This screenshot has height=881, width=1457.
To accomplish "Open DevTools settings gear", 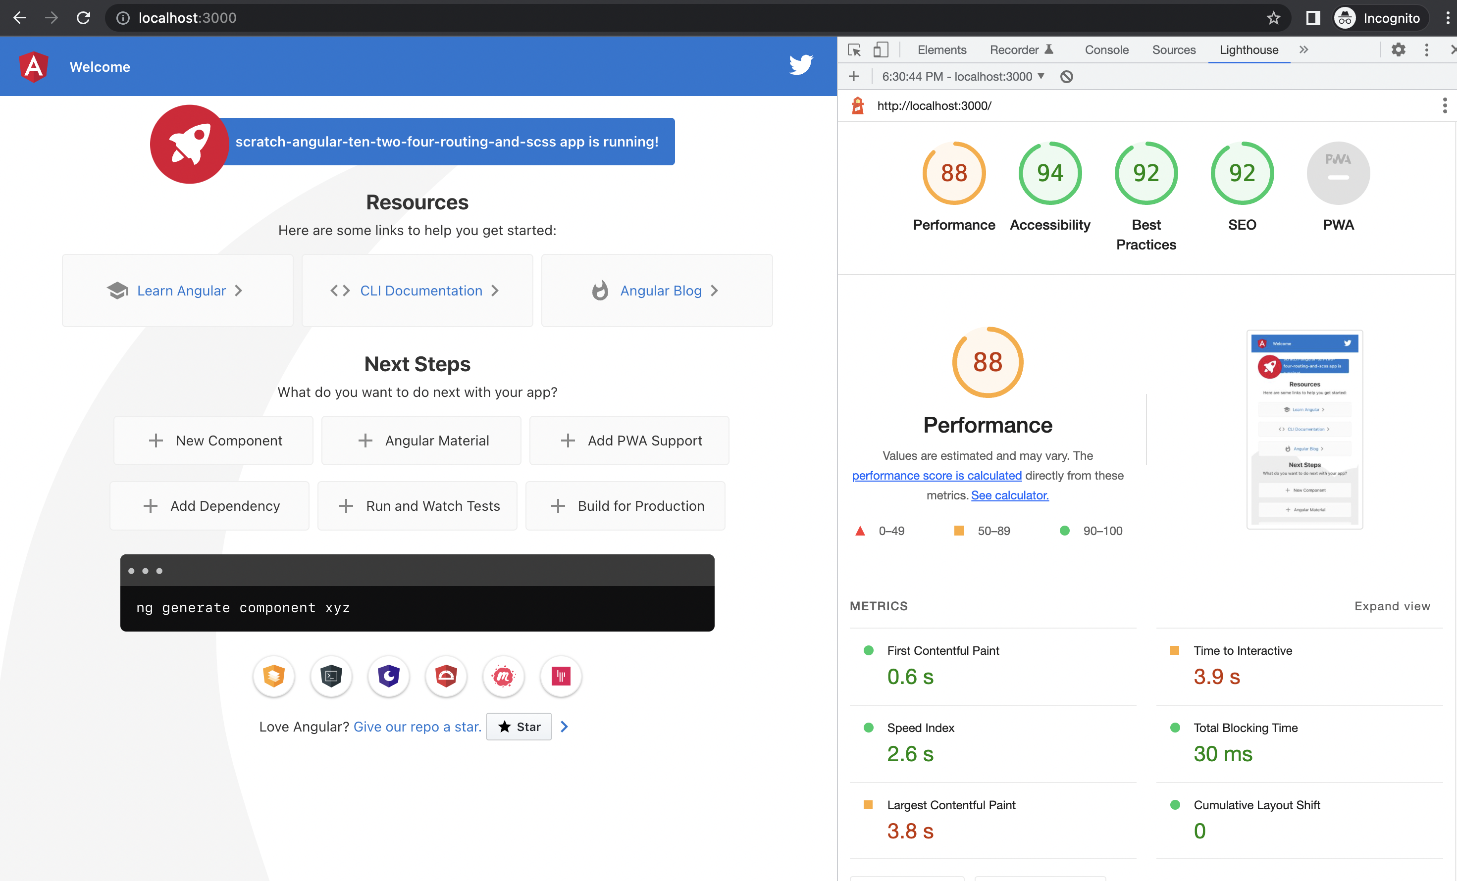I will click(1399, 49).
